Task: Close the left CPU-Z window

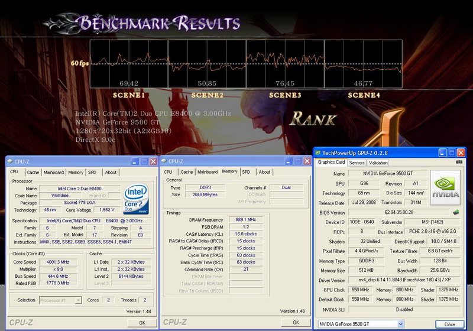Action: pyautogui.click(x=153, y=161)
